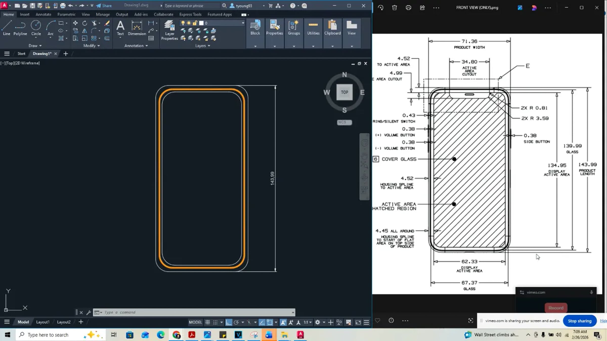Viewport: 607px width, 341px height.
Task: Click the white layer color swatch
Action: 201,23
